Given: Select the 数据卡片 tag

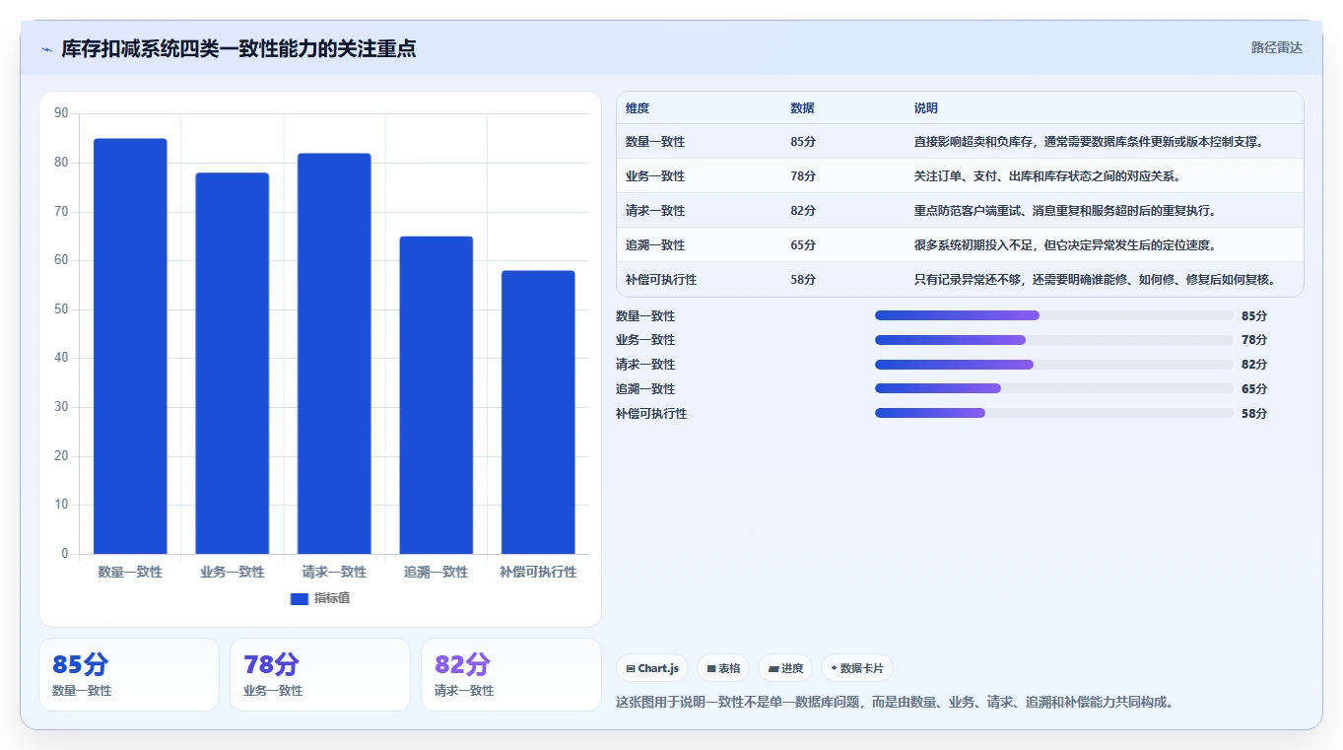Looking at the screenshot, I should pos(857,668).
